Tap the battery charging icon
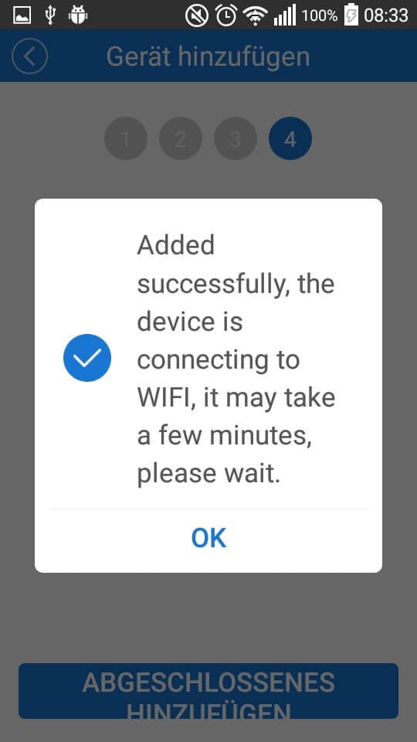The image size is (417, 742). coord(351,15)
